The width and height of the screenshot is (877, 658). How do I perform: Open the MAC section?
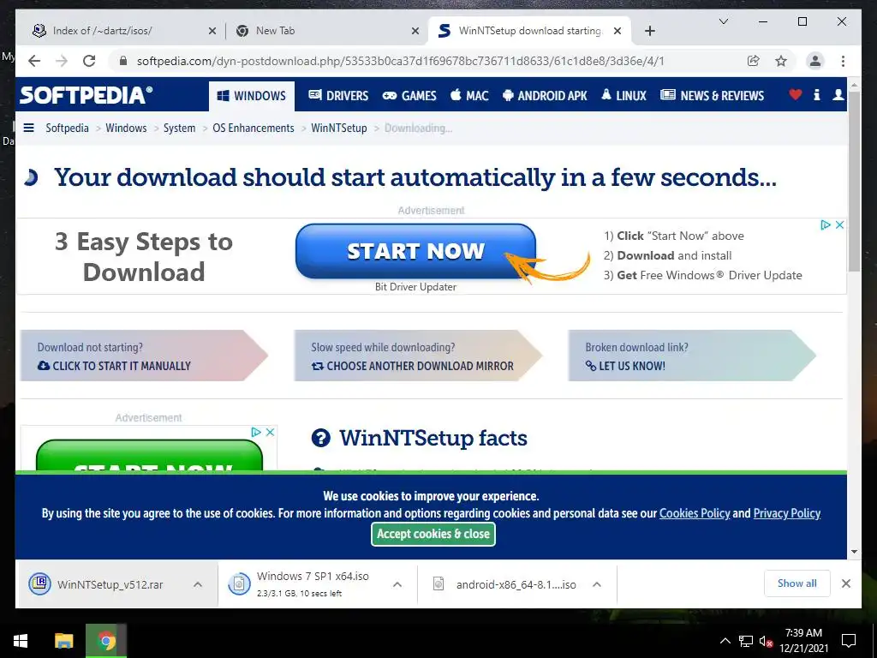[469, 96]
